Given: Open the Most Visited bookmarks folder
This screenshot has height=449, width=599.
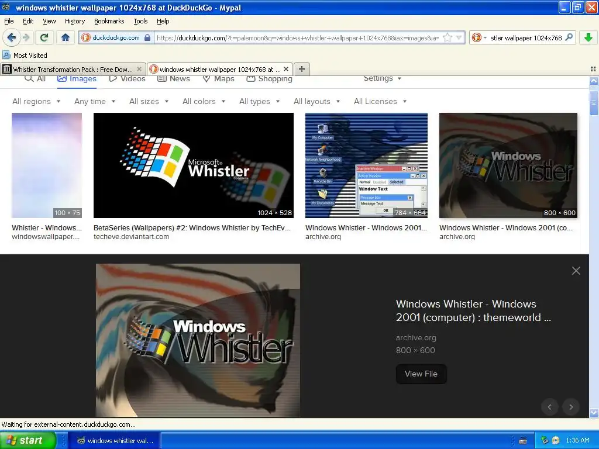Looking at the screenshot, I should click(25, 56).
